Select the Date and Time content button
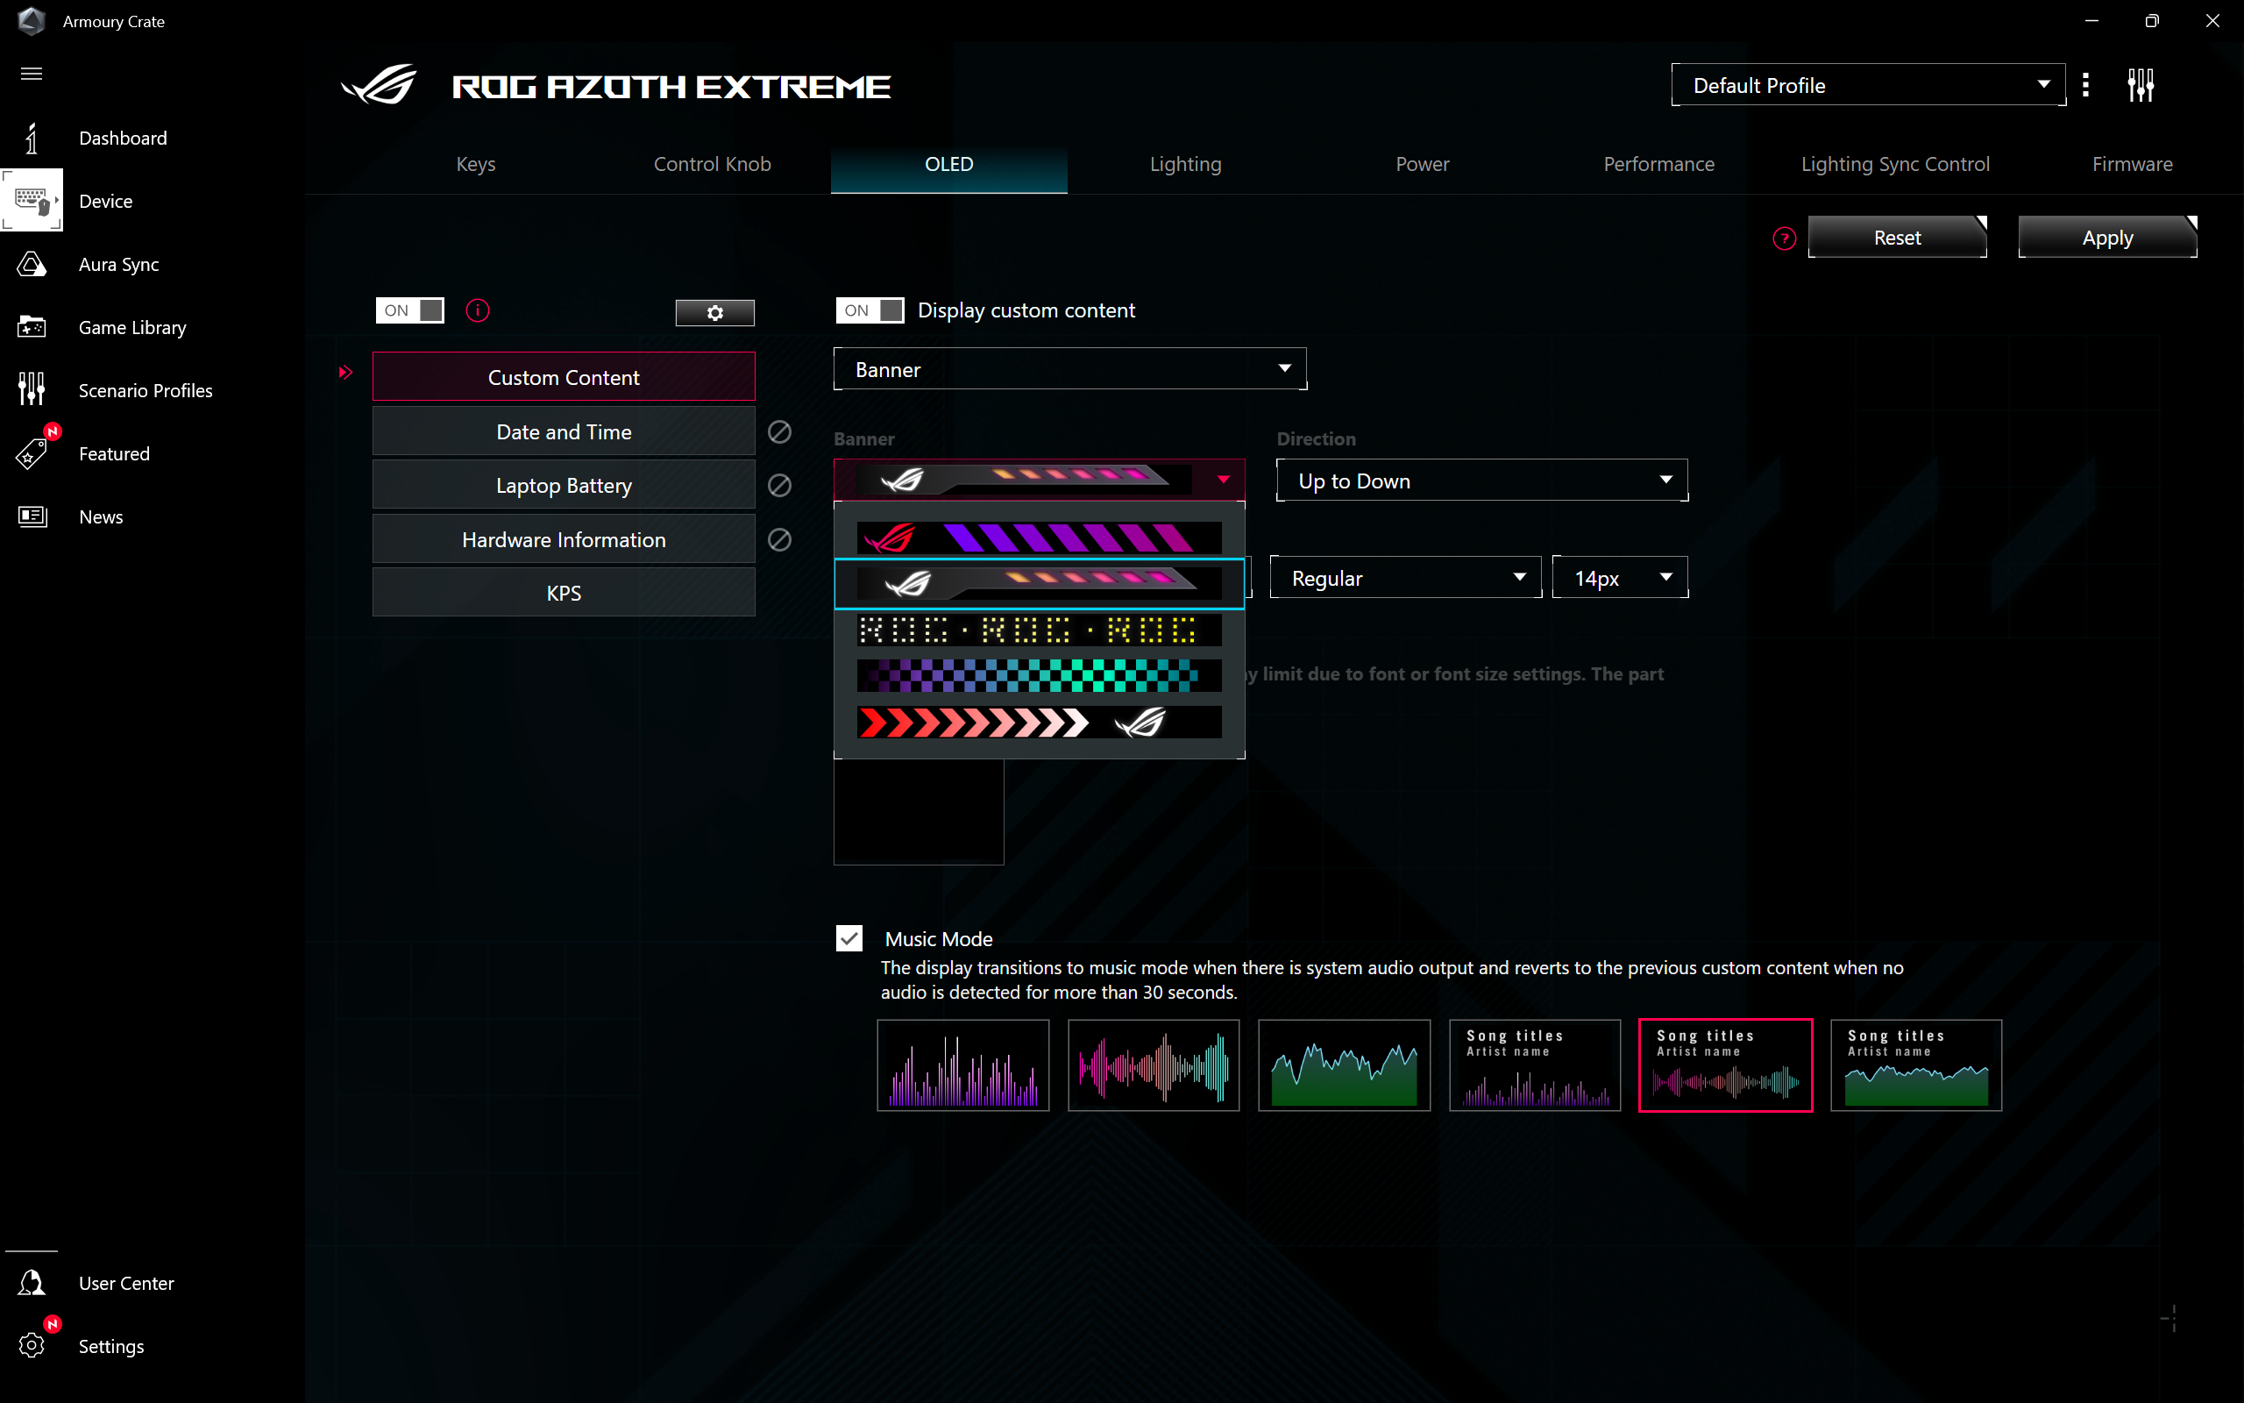This screenshot has width=2244, height=1403. coord(563,431)
